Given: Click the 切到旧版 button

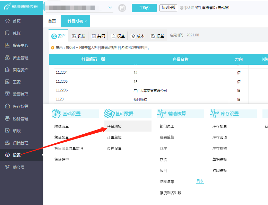Looking at the screenshot, I should coord(168,8).
